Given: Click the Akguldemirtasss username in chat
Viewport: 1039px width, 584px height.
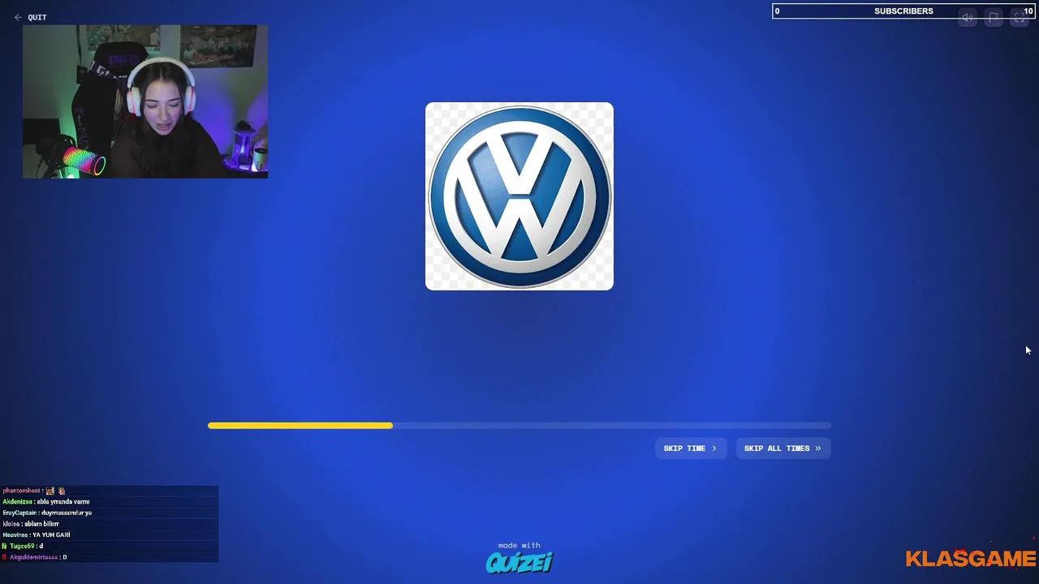Looking at the screenshot, I should (x=34, y=557).
